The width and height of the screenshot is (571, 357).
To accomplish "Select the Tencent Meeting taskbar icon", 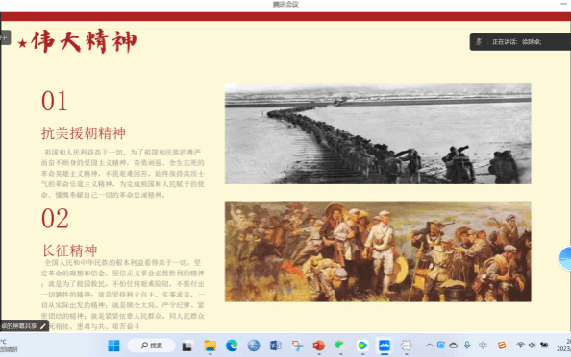I will 385,345.
